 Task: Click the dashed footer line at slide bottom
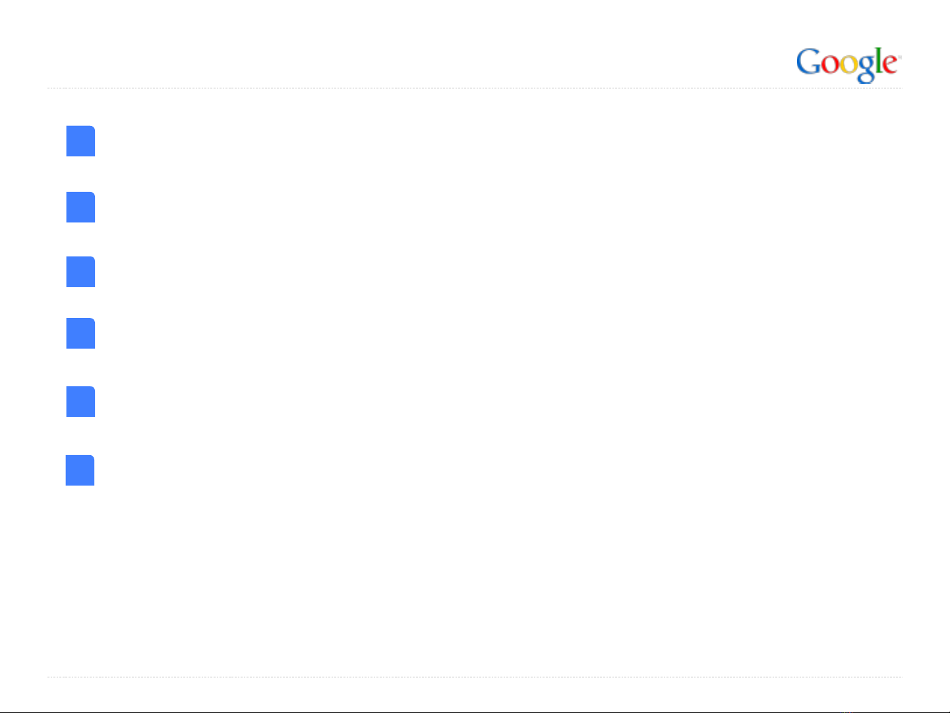coord(475,677)
